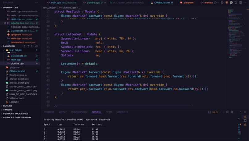This screenshot has height=141, width=249.
Task: Open run options dropdown arrow
Action: pos(218,2)
